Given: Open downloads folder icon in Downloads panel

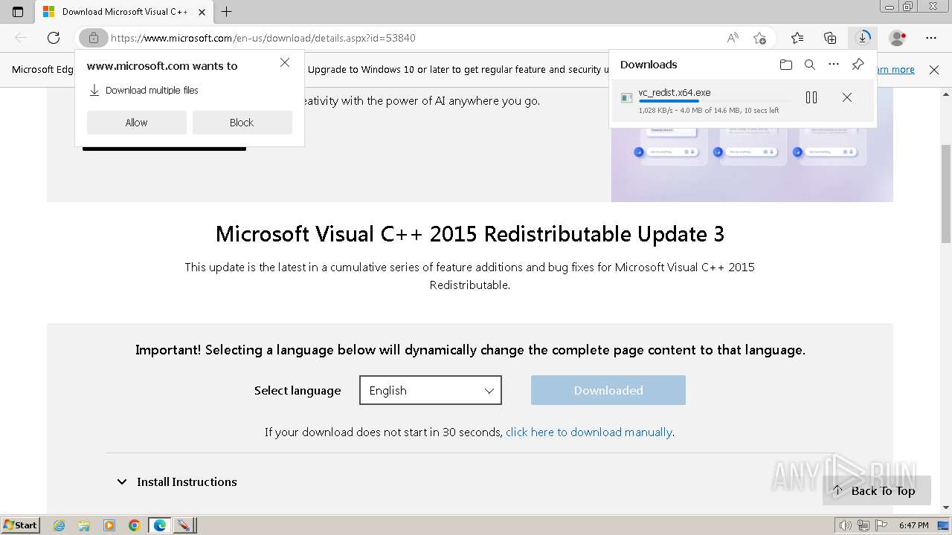Looking at the screenshot, I should [786, 65].
